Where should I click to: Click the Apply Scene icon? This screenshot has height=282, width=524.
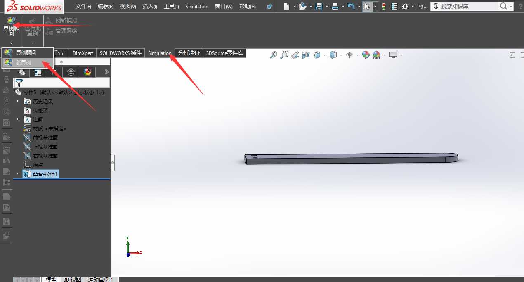(x=376, y=55)
